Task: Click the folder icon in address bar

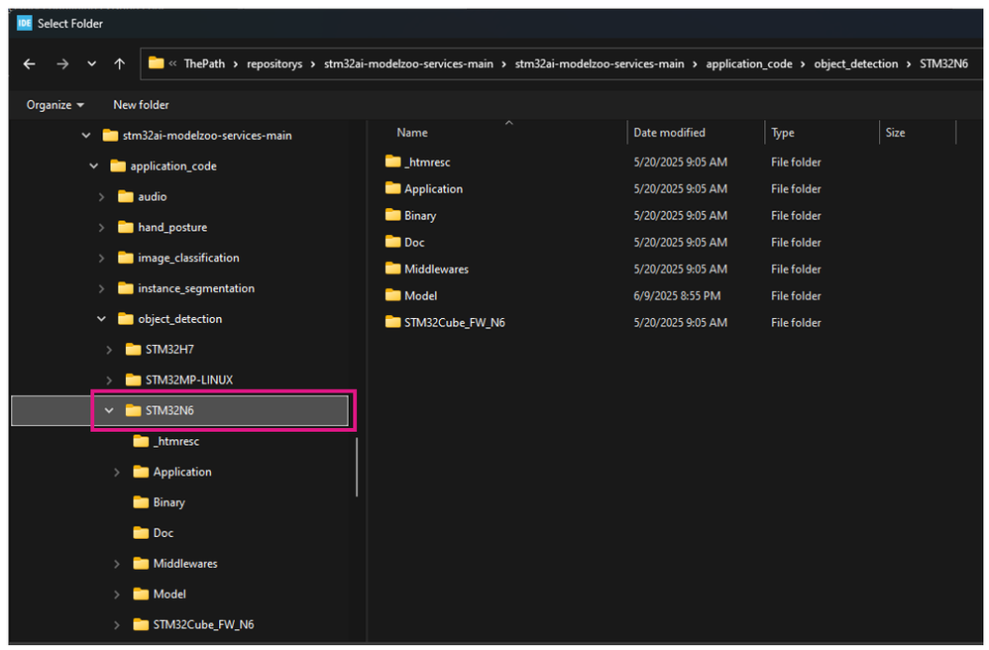Action: [x=156, y=63]
